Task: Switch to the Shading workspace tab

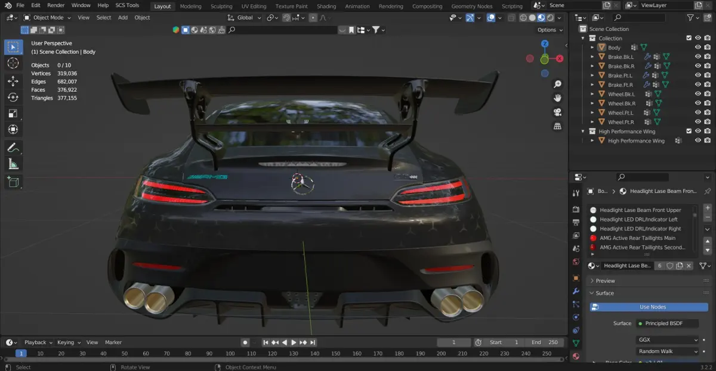Action: [x=326, y=6]
